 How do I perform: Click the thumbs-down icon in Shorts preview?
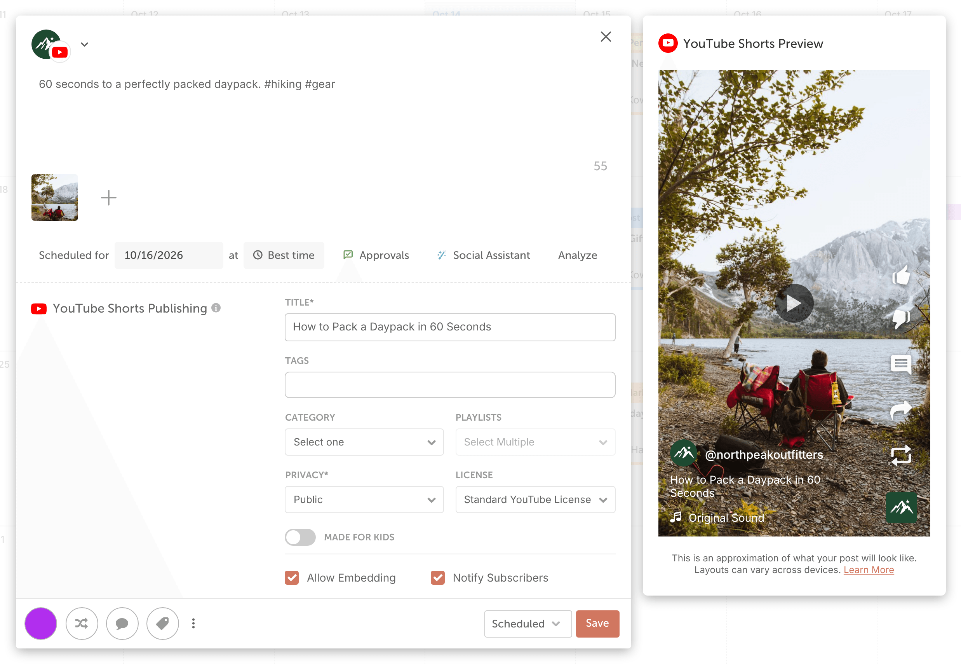click(901, 319)
